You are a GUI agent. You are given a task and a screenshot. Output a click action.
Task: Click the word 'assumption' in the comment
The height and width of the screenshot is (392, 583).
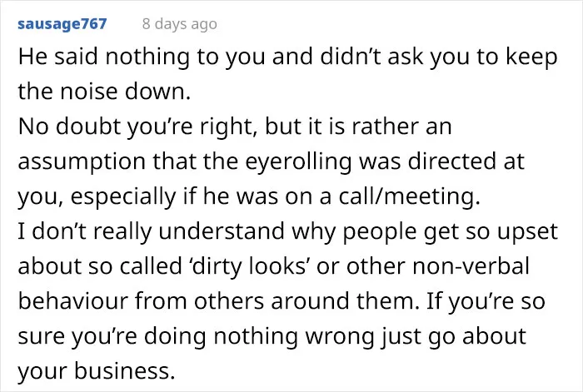[82, 162]
